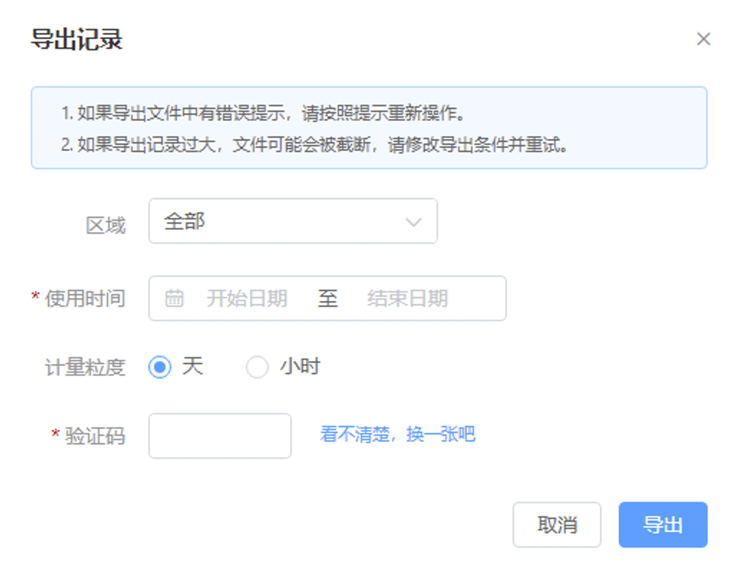Viewport: 737px width, 575px height.
Task: Click the 计量粒度 field label
Action: [x=85, y=367]
